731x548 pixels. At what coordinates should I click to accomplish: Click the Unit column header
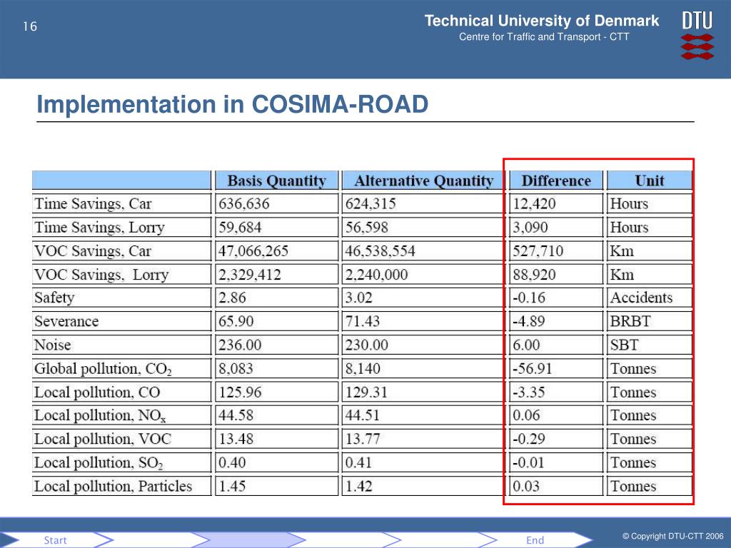tap(650, 181)
